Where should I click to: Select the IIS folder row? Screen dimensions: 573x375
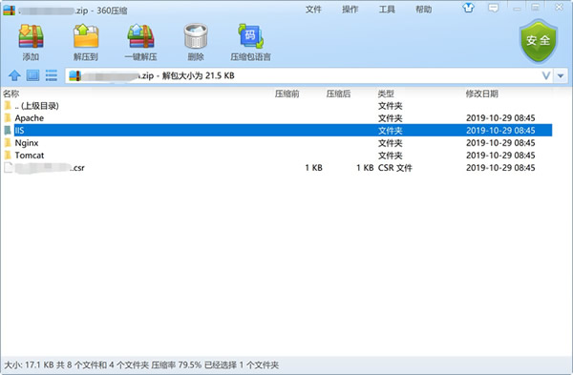click(x=278, y=131)
